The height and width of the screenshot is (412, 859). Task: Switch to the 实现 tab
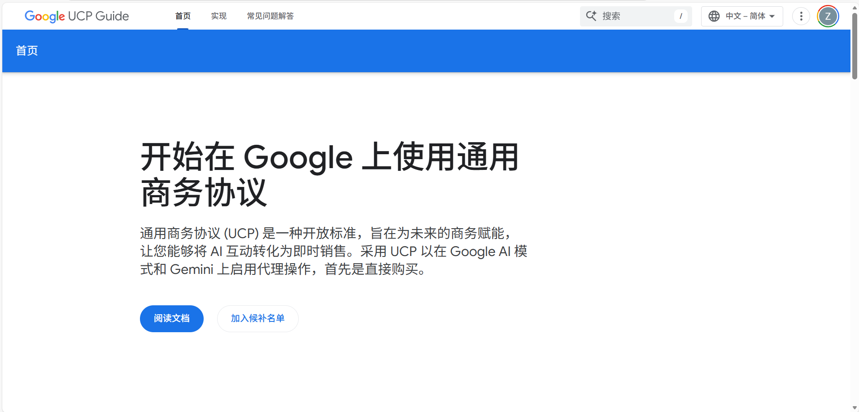click(219, 16)
